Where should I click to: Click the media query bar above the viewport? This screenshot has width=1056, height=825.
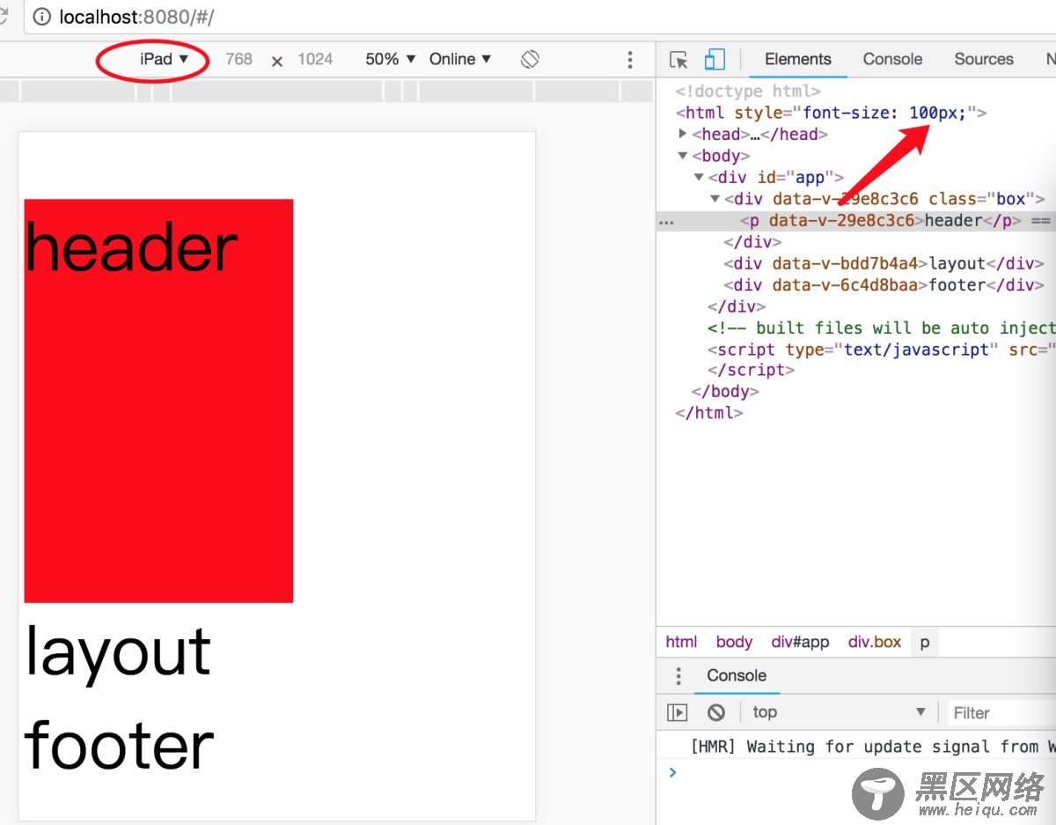[326, 91]
